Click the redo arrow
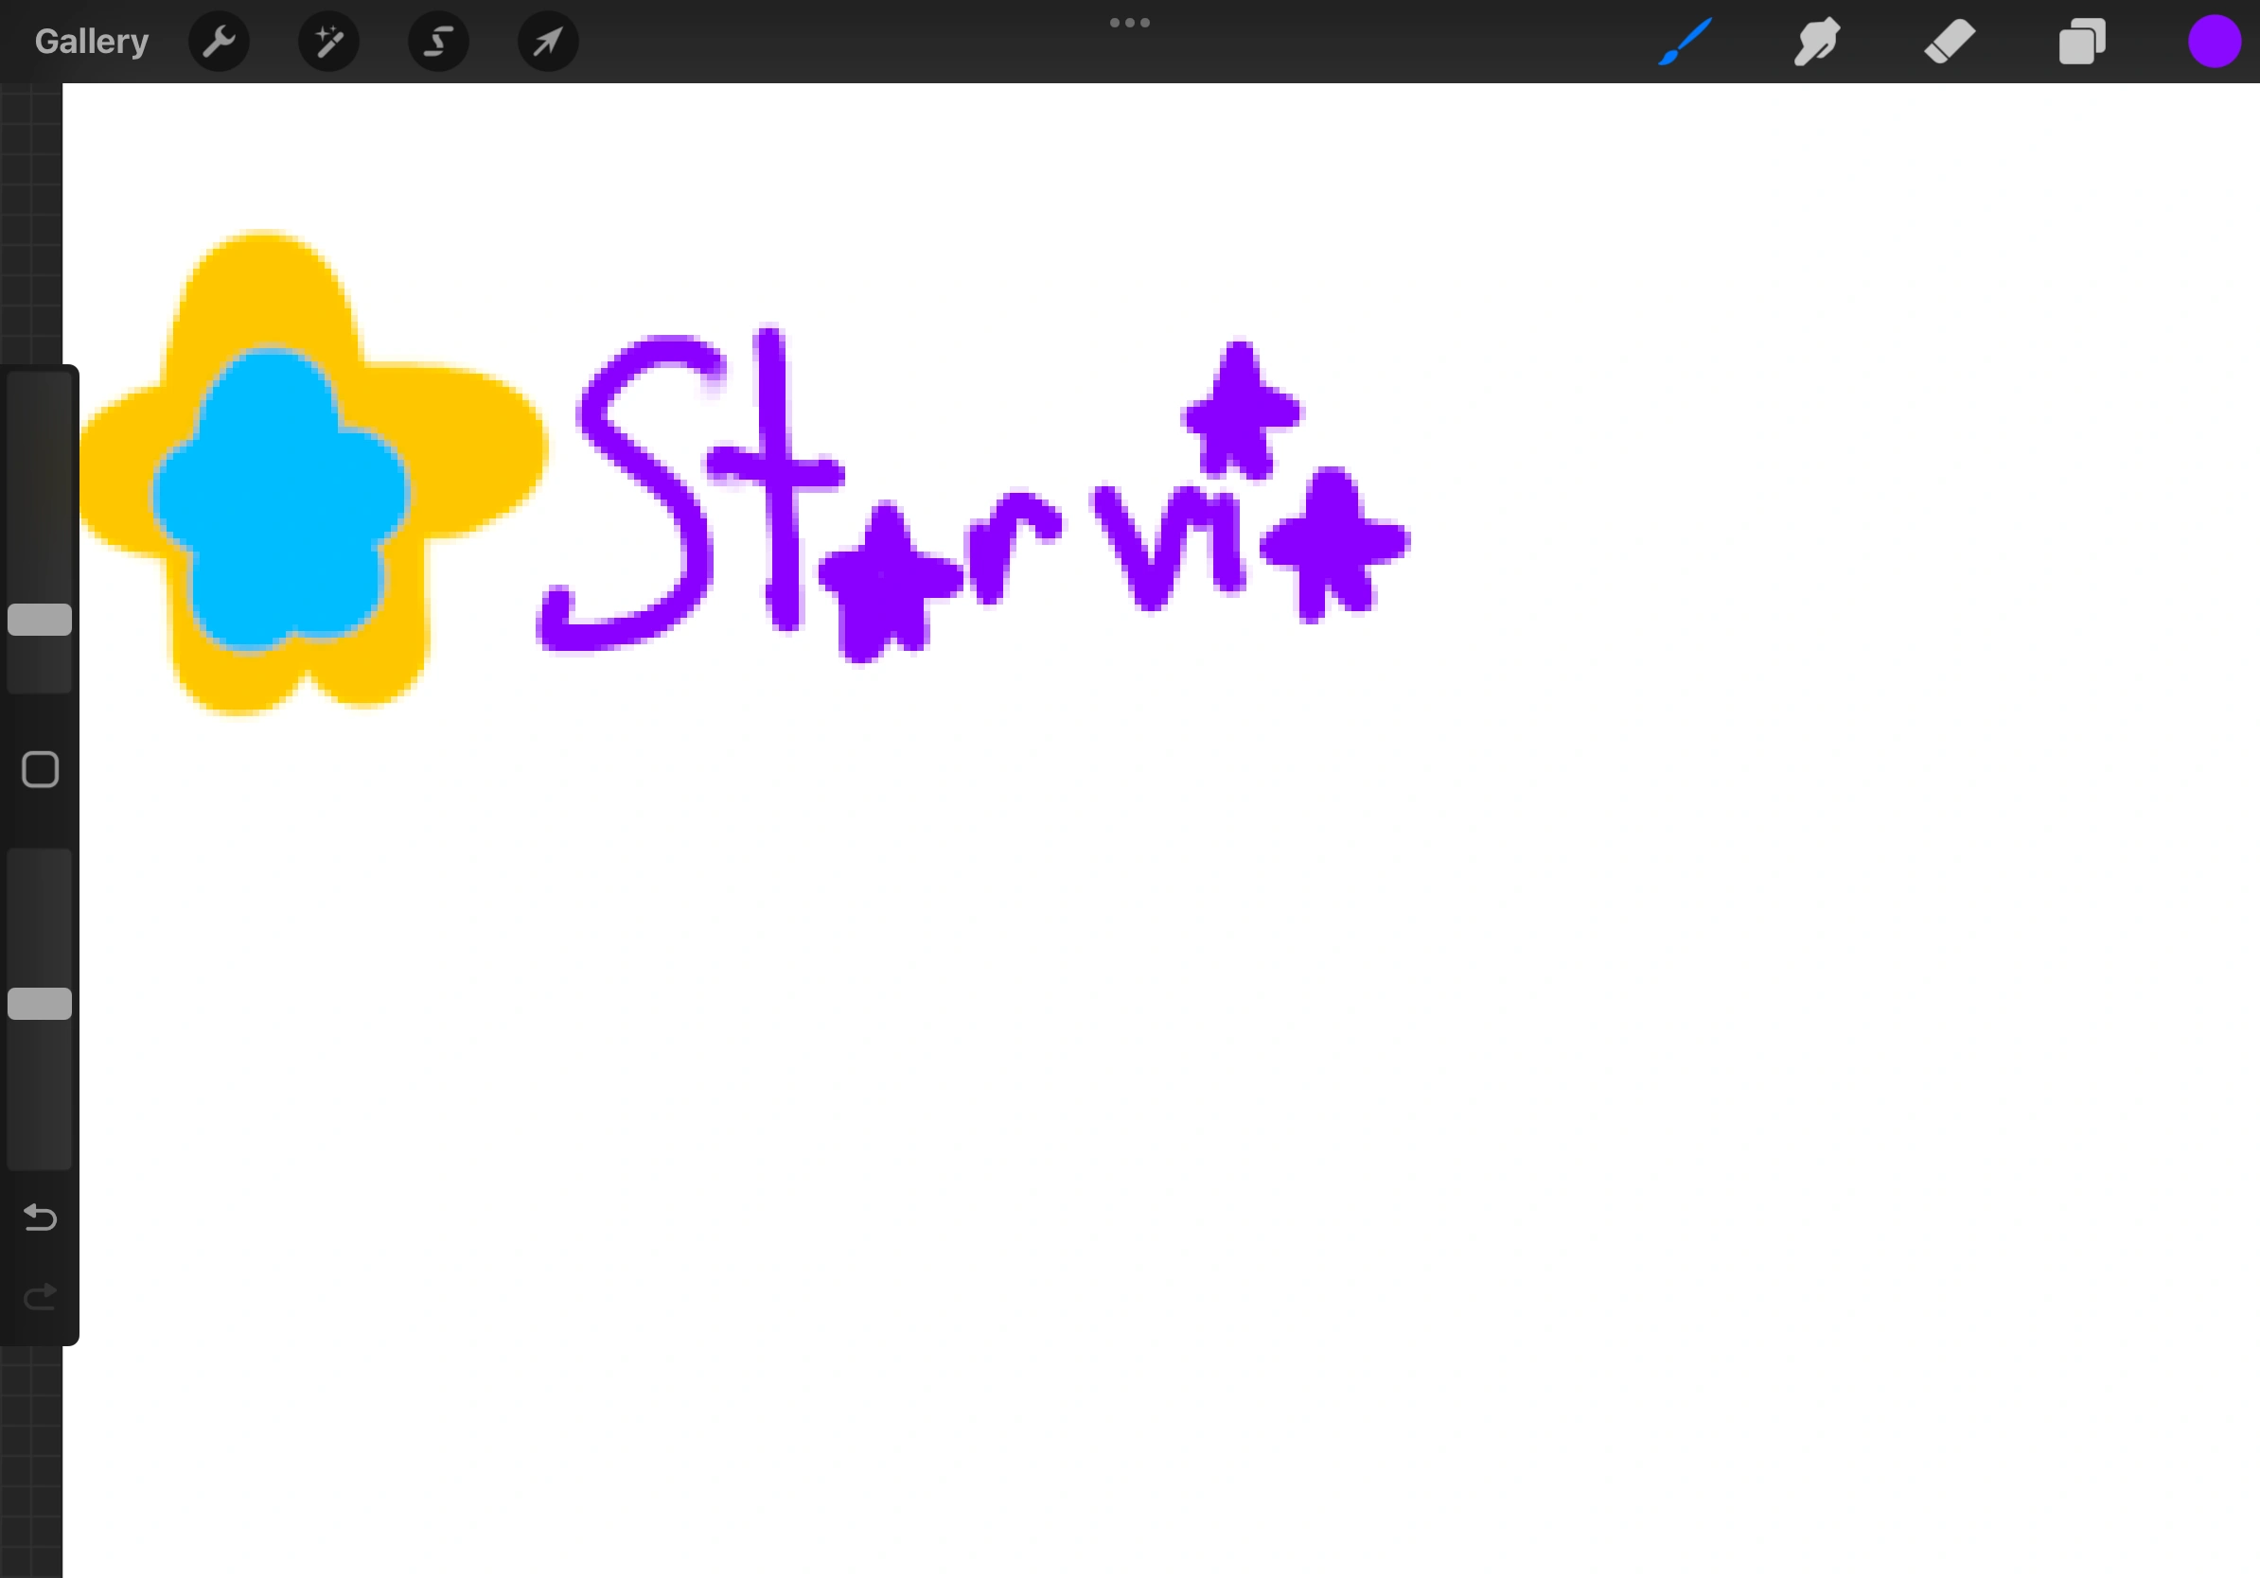Image resolution: width=2260 pixels, height=1578 pixels. point(41,1298)
